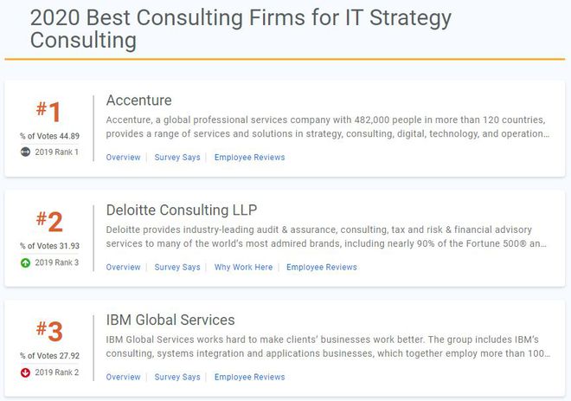This screenshot has height=401, width=571.
Task: Click the #2 rank badge
Action: click(x=49, y=221)
